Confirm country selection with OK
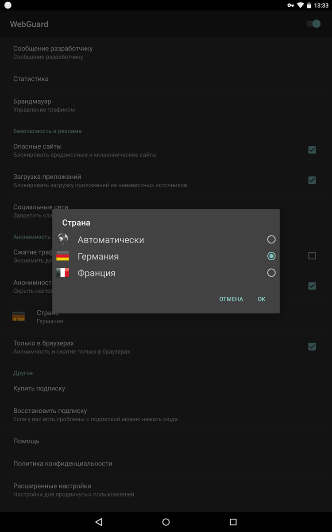 (x=262, y=299)
